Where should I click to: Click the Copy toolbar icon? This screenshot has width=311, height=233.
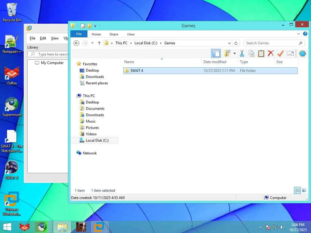(x=251, y=53)
